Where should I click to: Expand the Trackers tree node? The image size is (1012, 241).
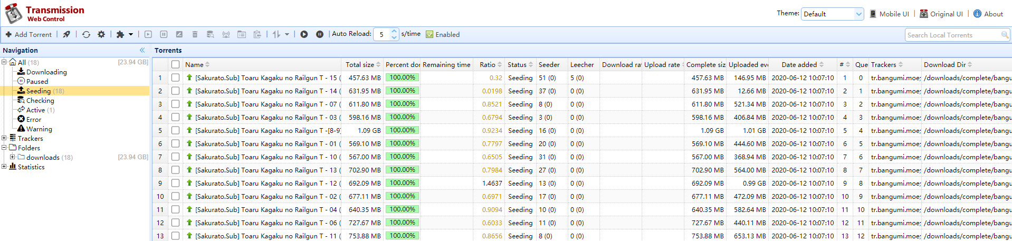pos(4,138)
